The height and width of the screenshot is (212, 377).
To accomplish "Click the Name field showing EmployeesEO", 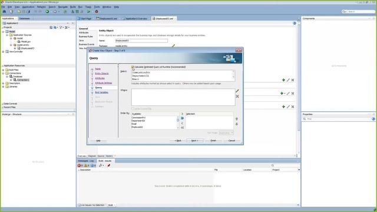I will [141, 41].
